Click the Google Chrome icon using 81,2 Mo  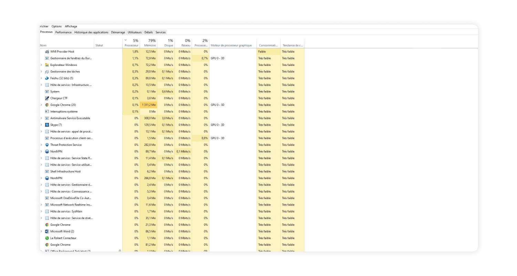[47, 245]
